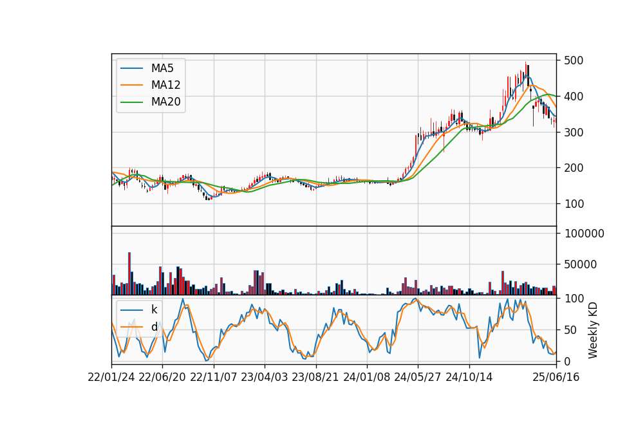Click the 22/06/20 date tick label

coord(162,377)
